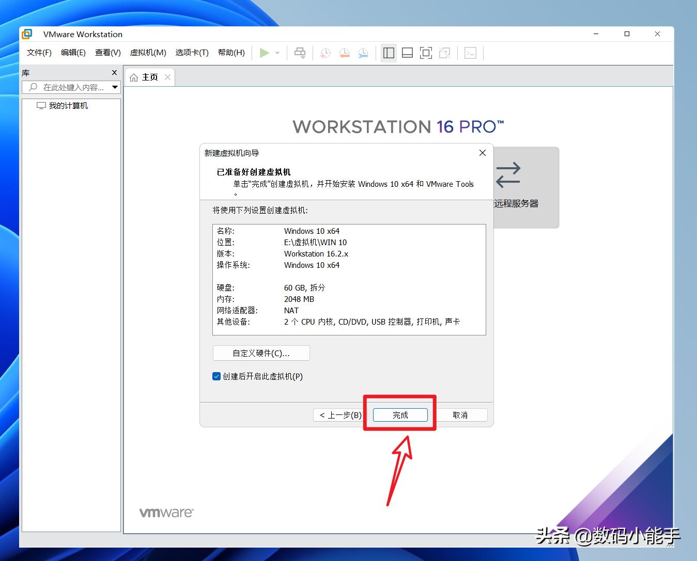This screenshot has height=561, width=697.
Task: Click the Take Snapshot icon
Action: point(324,53)
